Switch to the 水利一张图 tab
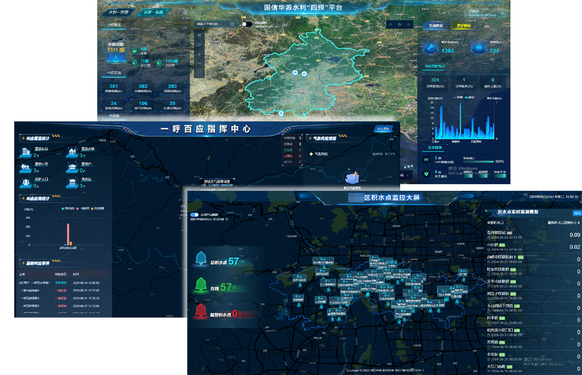The height and width of the screenshot is (375, 582). coord(118,12)
